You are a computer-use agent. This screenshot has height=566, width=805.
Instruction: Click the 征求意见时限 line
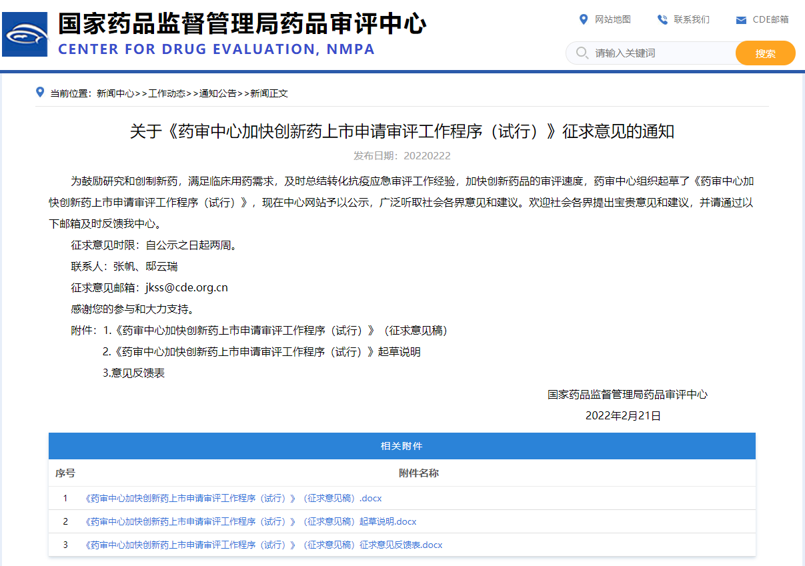click(154, 245)
